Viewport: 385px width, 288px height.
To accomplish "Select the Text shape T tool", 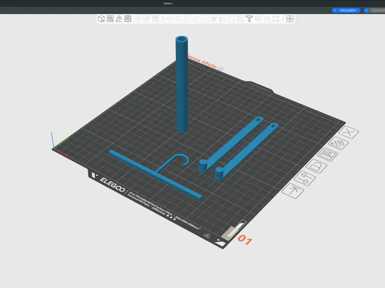I will point(249,19).
